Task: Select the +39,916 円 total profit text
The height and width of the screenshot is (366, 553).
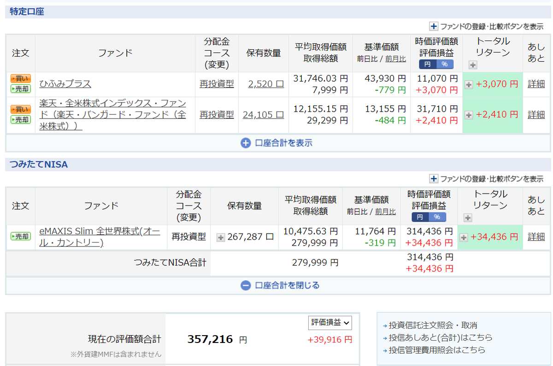Action: tap(330, 340)
